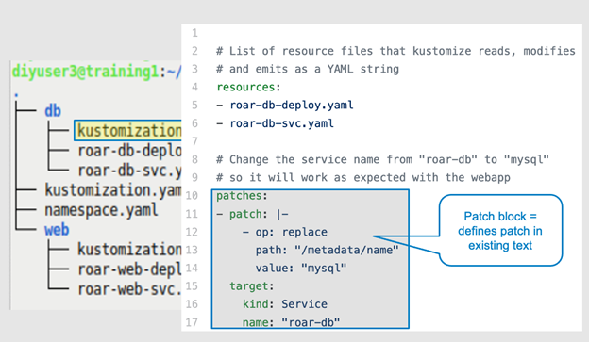Screen dimensions: 589x342
Task: Click '- op: replace' on line 12
Action: click(x=285, y=232)
